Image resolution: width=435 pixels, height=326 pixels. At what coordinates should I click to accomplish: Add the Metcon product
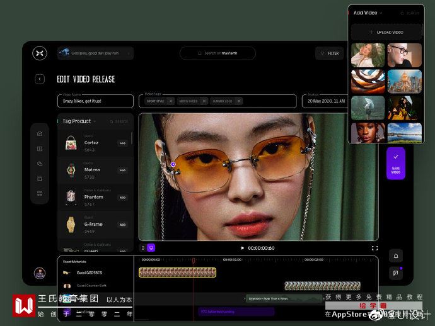[122, 171]
